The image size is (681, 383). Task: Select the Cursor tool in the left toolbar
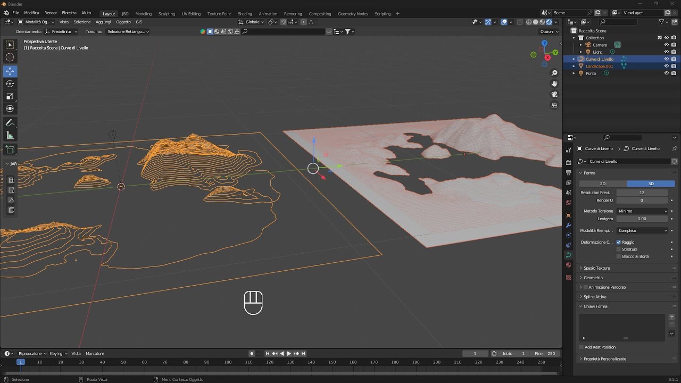(10, 57)
